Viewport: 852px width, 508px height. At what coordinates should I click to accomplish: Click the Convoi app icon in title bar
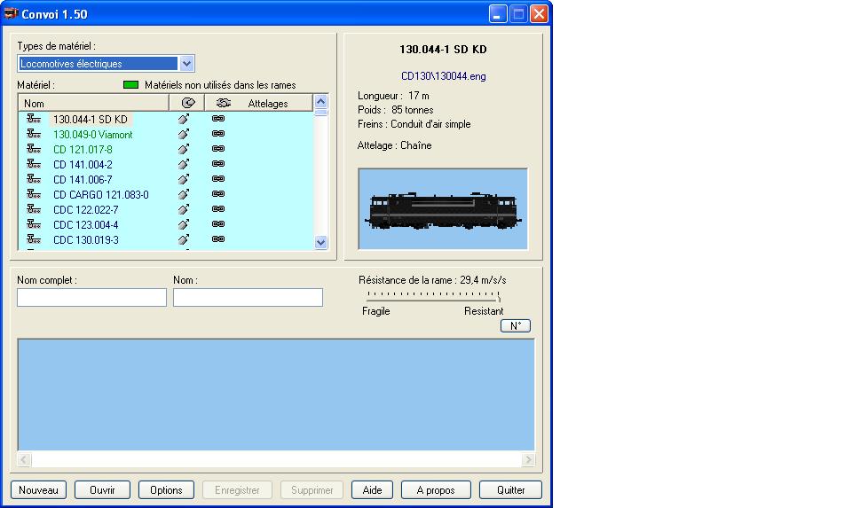[x=12, y=14]
